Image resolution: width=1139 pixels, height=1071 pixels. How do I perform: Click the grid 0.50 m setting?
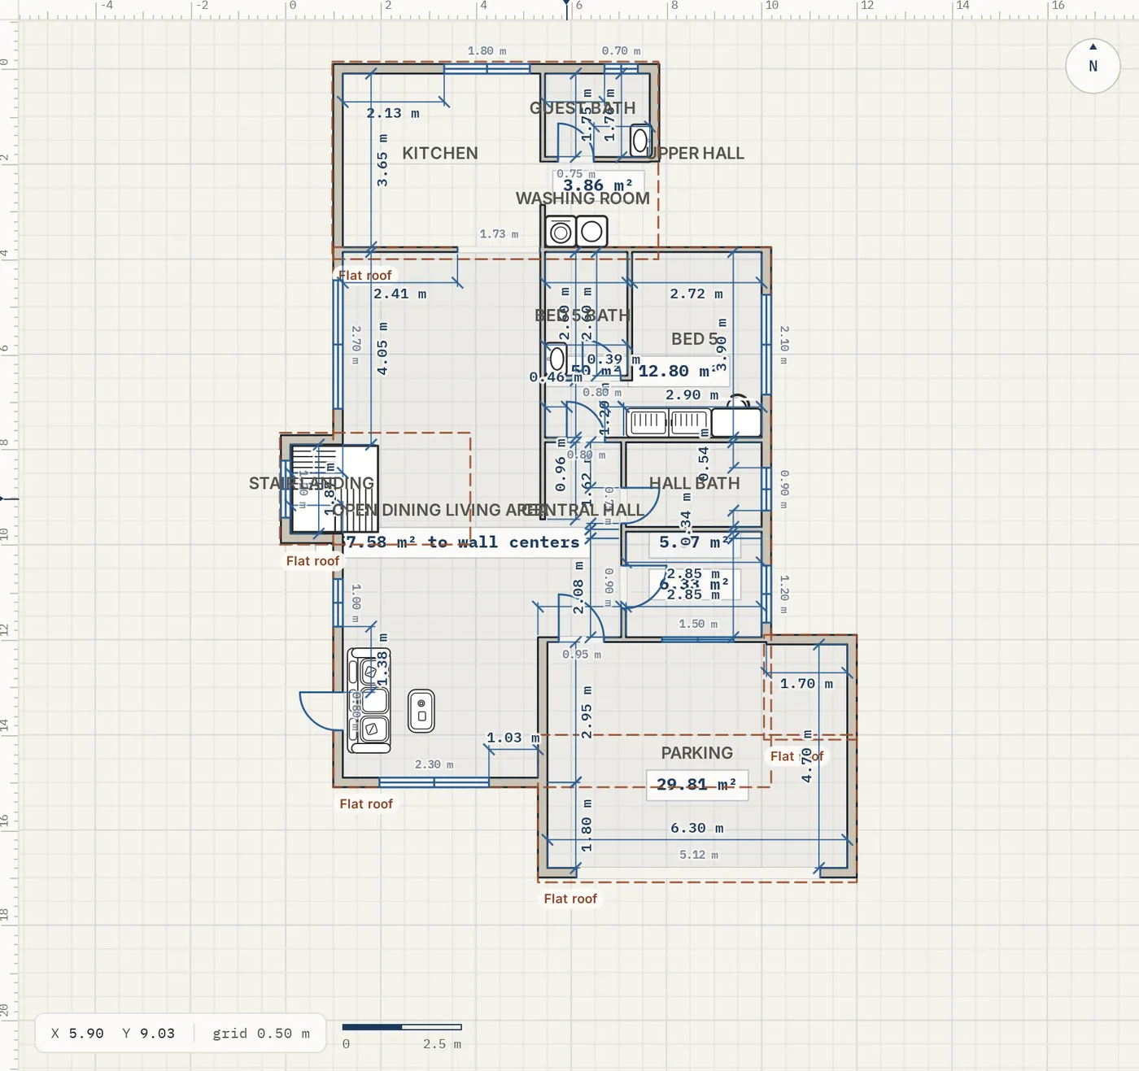coord(261,1034)
